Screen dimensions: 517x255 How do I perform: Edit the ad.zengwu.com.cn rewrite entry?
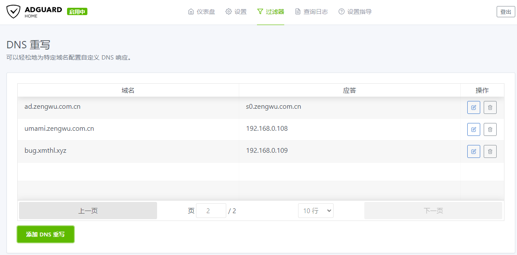point(473,107)
